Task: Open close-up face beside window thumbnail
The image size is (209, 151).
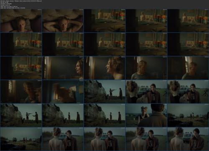Action: [x=21, y=92]
